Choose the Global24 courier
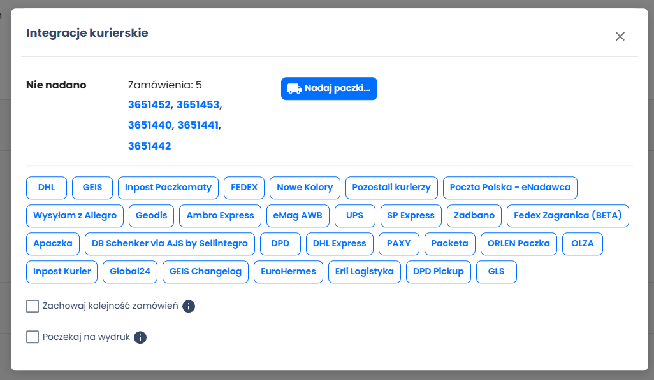 point(130,272)
